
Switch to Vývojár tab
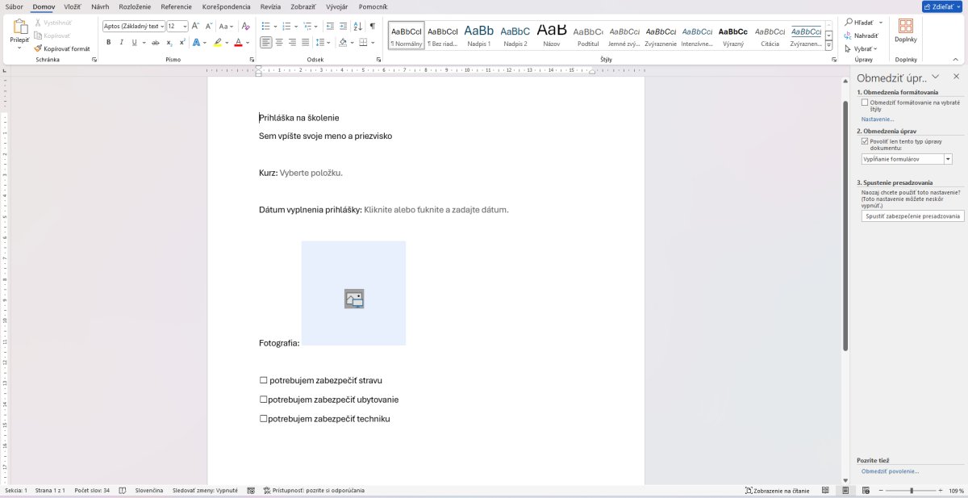click(x=336, y=6)
